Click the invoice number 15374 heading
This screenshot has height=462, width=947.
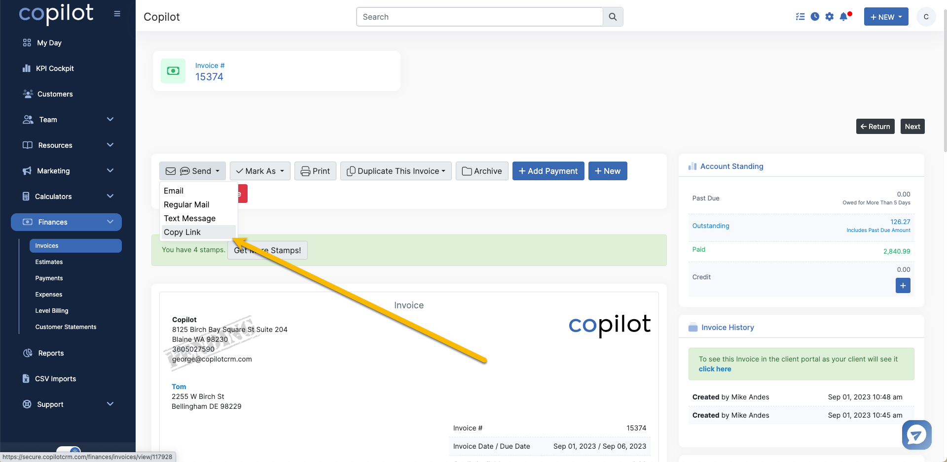(x=209, y=77)
